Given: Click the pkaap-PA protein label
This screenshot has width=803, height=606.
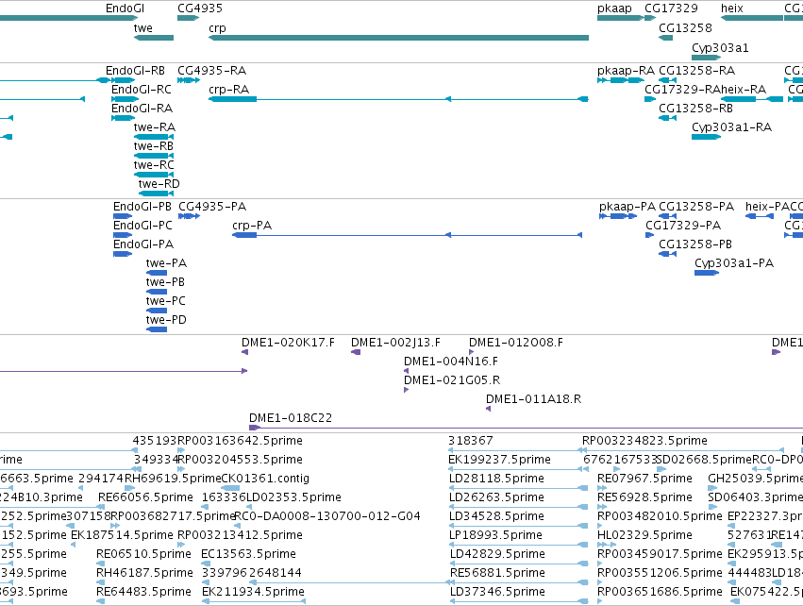Looking at the screenshot, I should [x=627, y=207].
